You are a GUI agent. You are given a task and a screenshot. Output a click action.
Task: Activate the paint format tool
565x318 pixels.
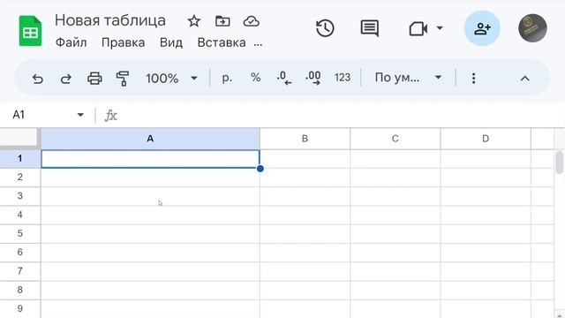(x=123, y=79)
